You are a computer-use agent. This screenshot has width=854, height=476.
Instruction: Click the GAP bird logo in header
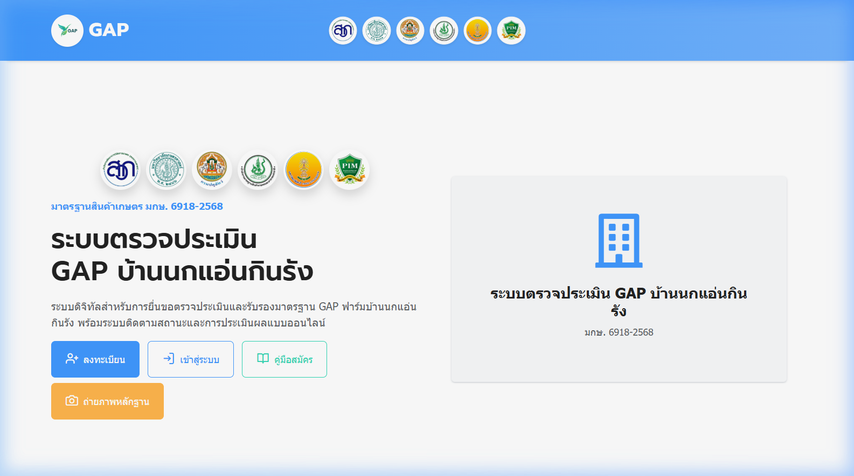(67, 31)
